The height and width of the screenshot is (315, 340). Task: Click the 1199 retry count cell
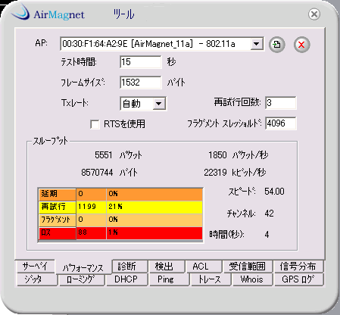click(x=92, y=207)
